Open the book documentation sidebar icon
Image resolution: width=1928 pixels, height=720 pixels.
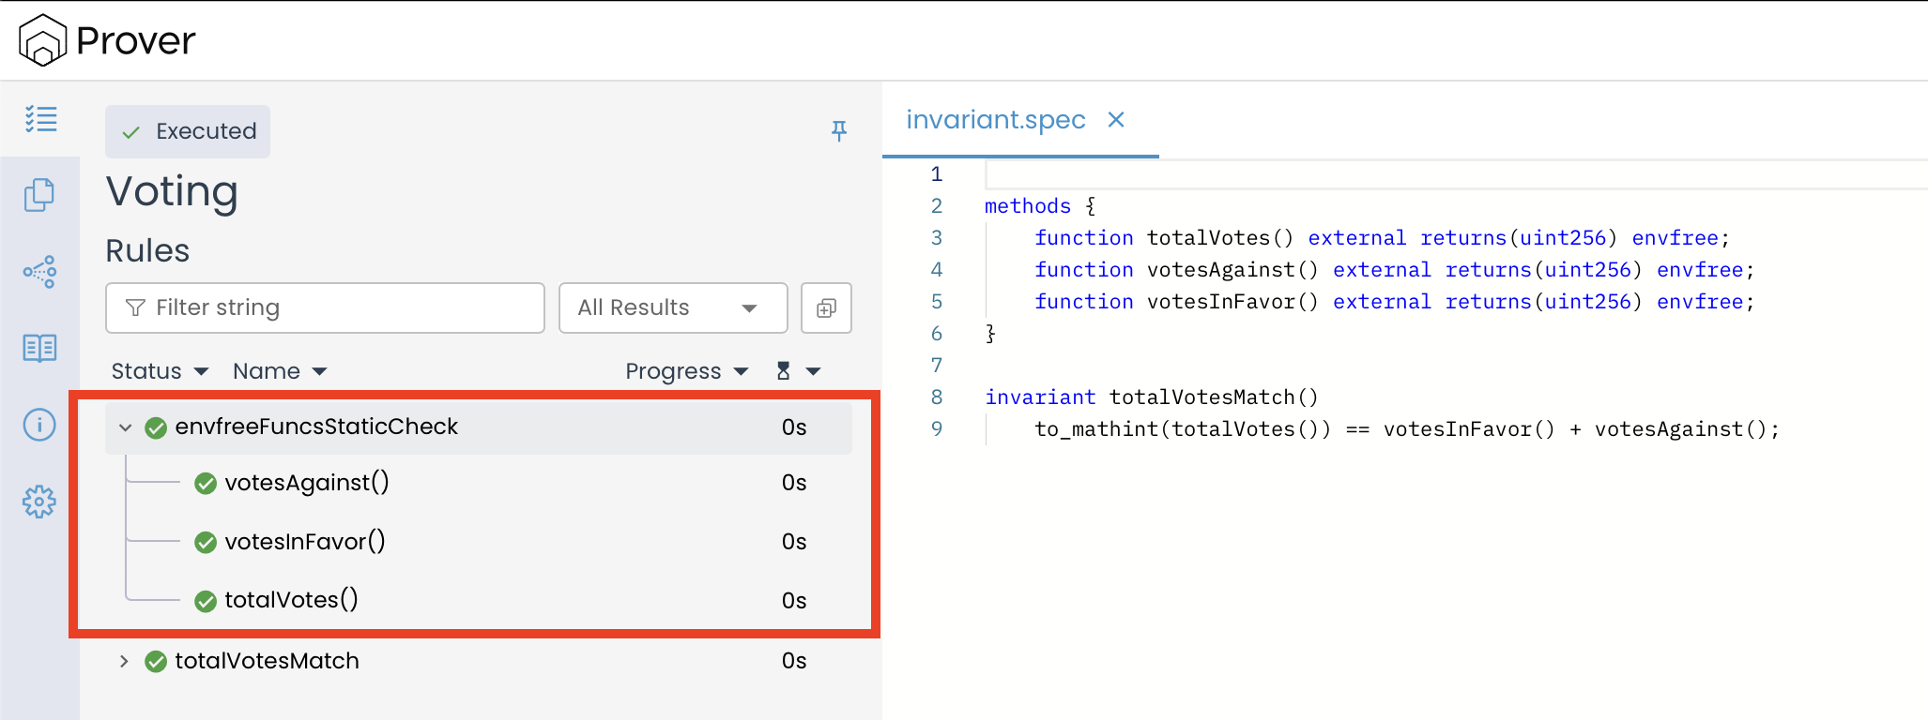tap(39, 349)
